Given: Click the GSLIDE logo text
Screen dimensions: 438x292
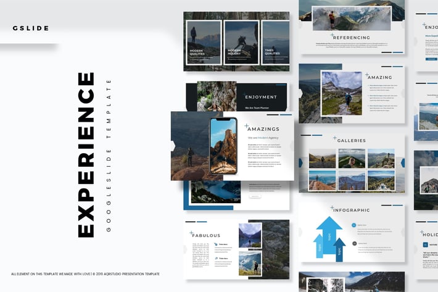Looking at the screenshot, I should coord(31,28).
